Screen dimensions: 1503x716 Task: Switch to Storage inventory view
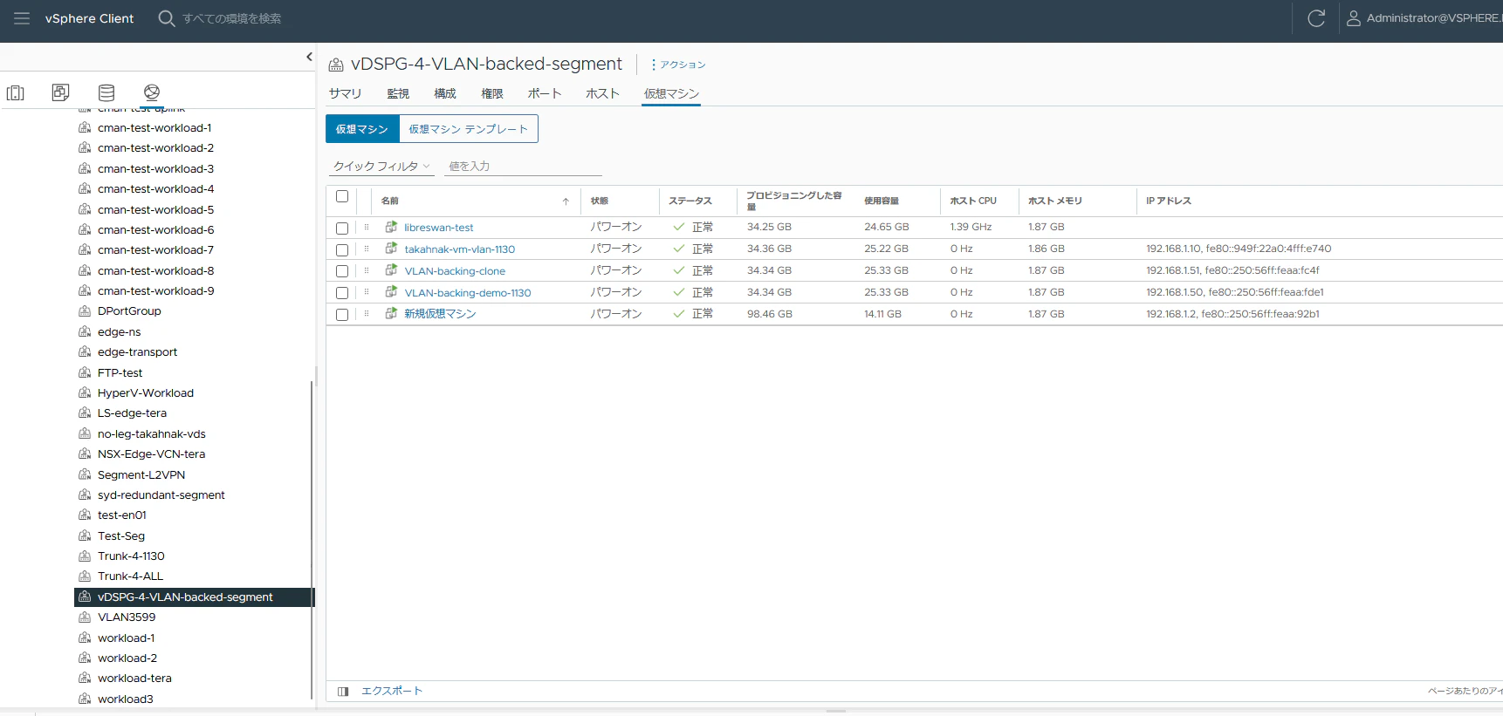pos(106,92)
